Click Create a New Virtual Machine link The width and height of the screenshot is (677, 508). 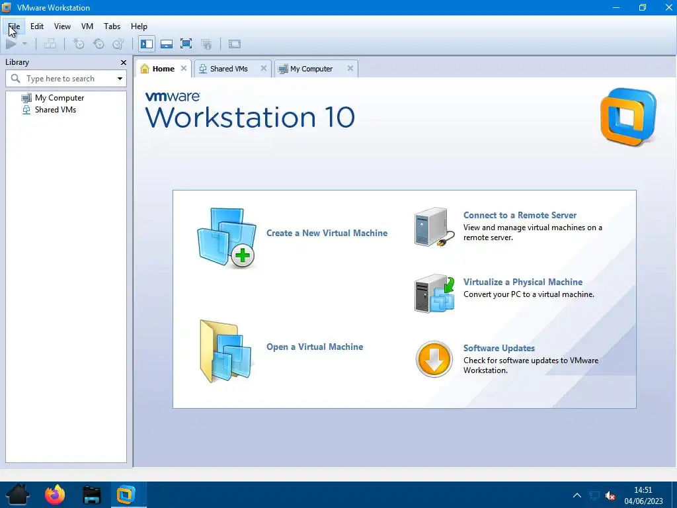click(x=327, y=233)
